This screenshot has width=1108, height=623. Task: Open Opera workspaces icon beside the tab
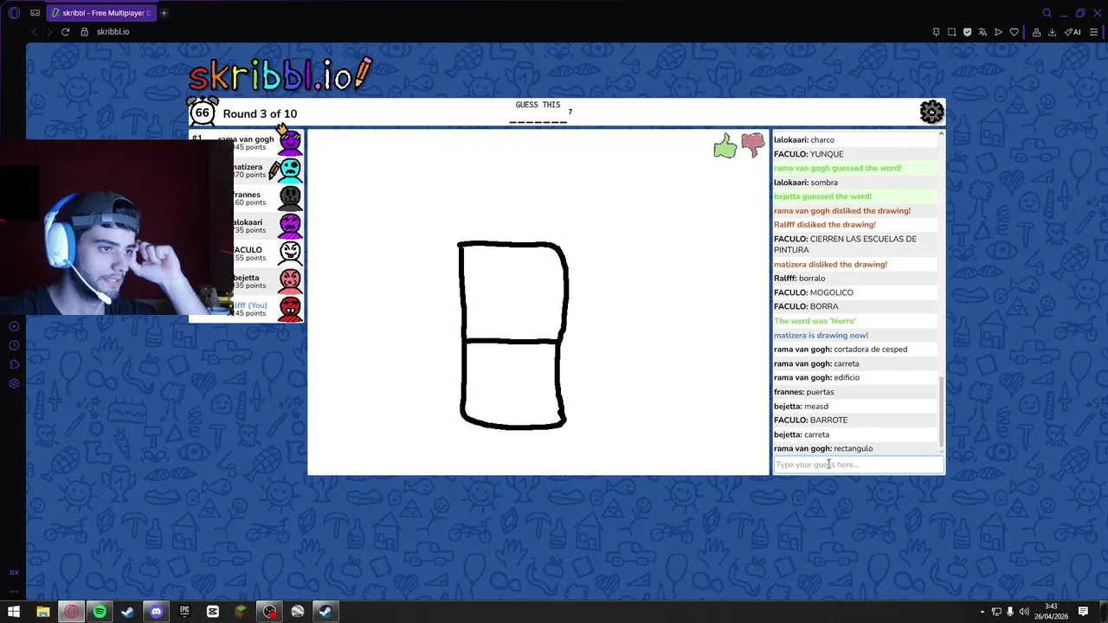[35, 13]
